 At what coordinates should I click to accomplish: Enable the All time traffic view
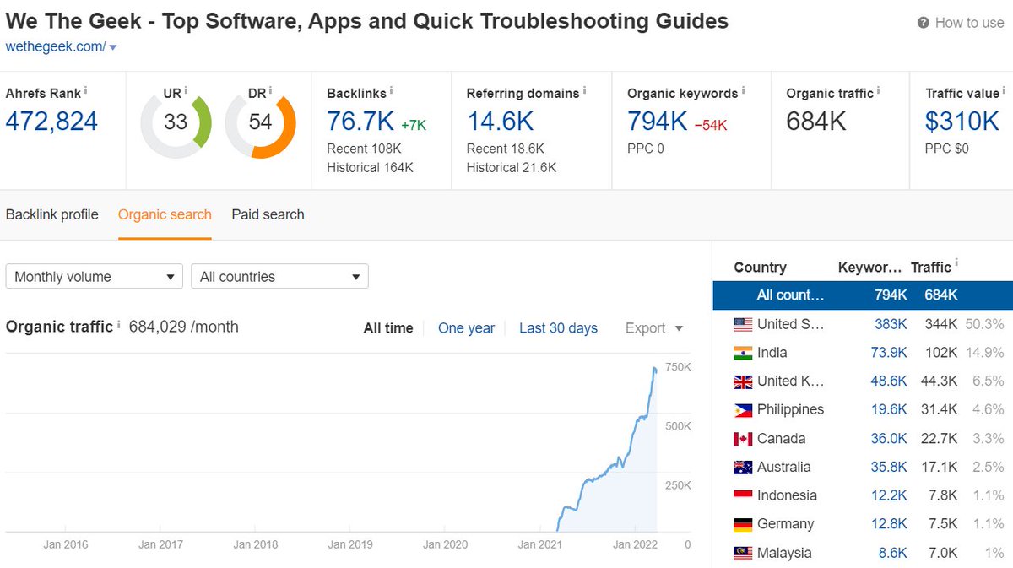click(387, 328)
